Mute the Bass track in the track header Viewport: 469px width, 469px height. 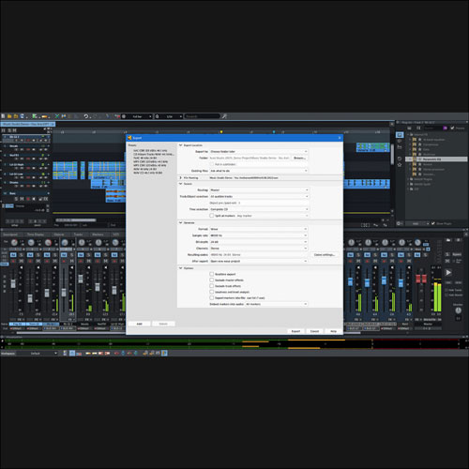[x=22, y=199]
